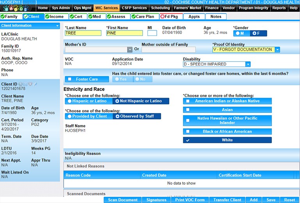Click the red asterisk icon on Fd Pkg tab

point(162,16)
